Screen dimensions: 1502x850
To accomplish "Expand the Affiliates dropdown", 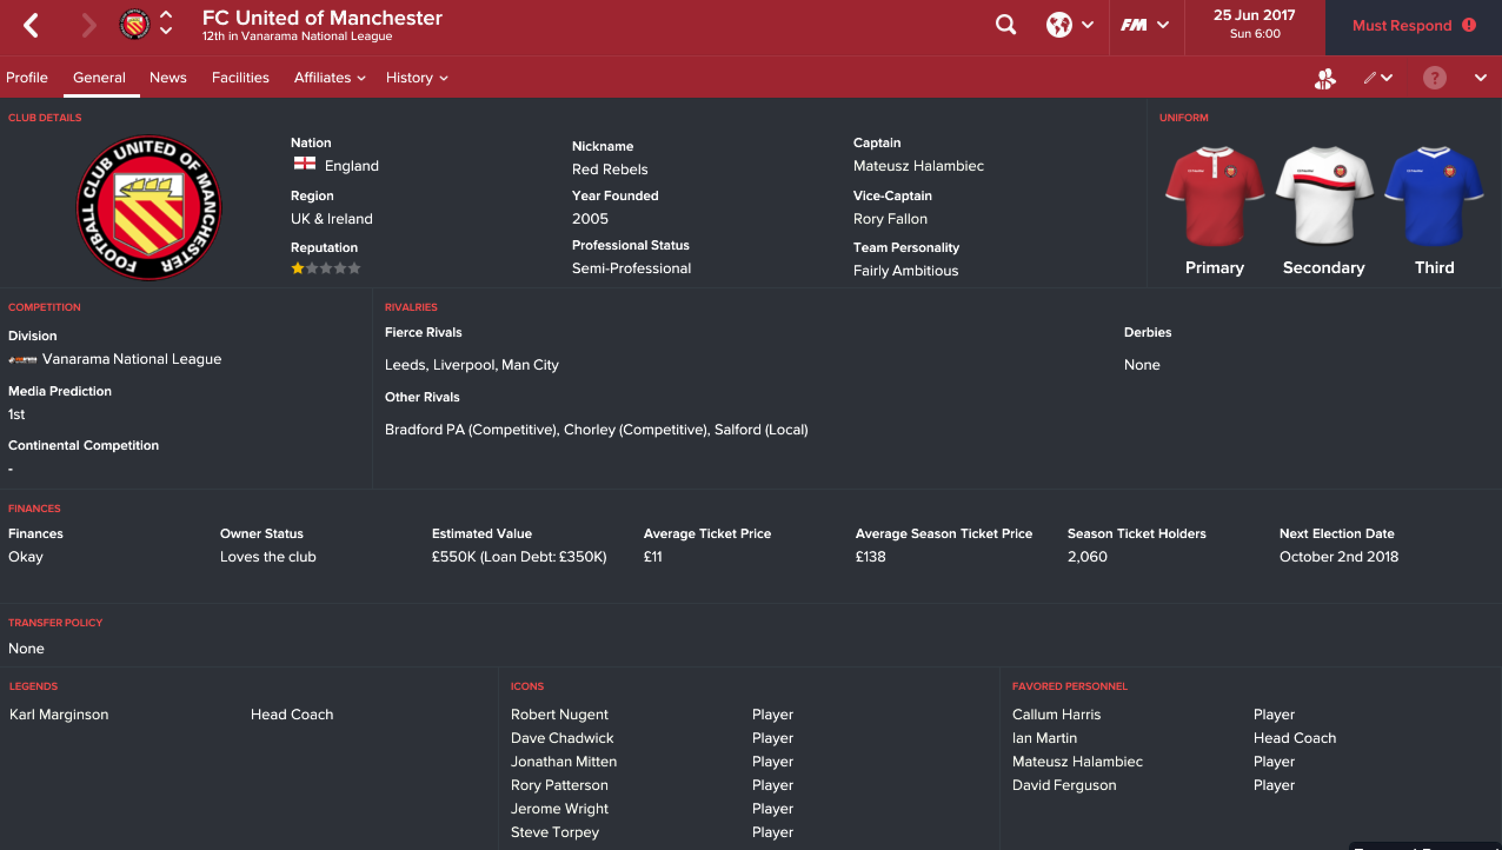I will coord(330,78).
